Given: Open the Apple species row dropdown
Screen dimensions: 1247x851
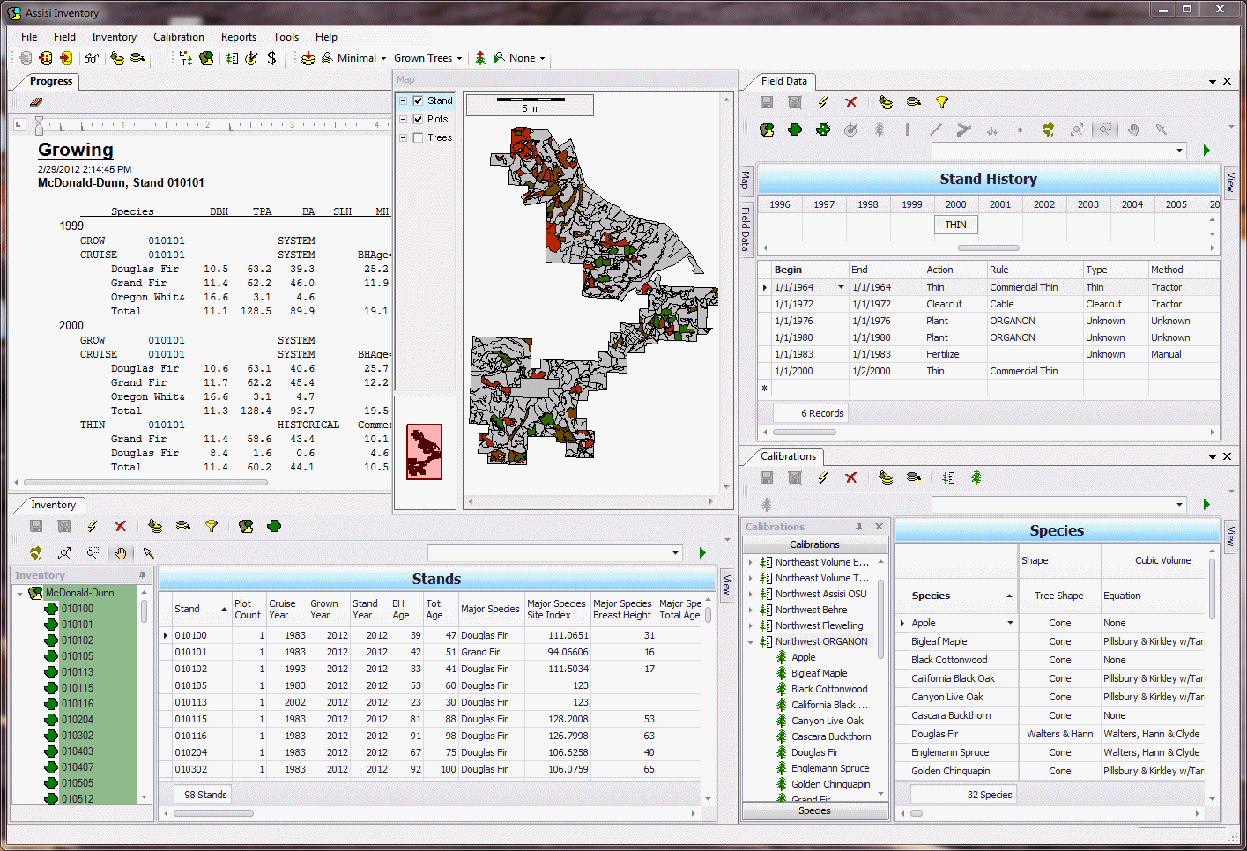Looking at the screenshot, I should (1010, 623).
